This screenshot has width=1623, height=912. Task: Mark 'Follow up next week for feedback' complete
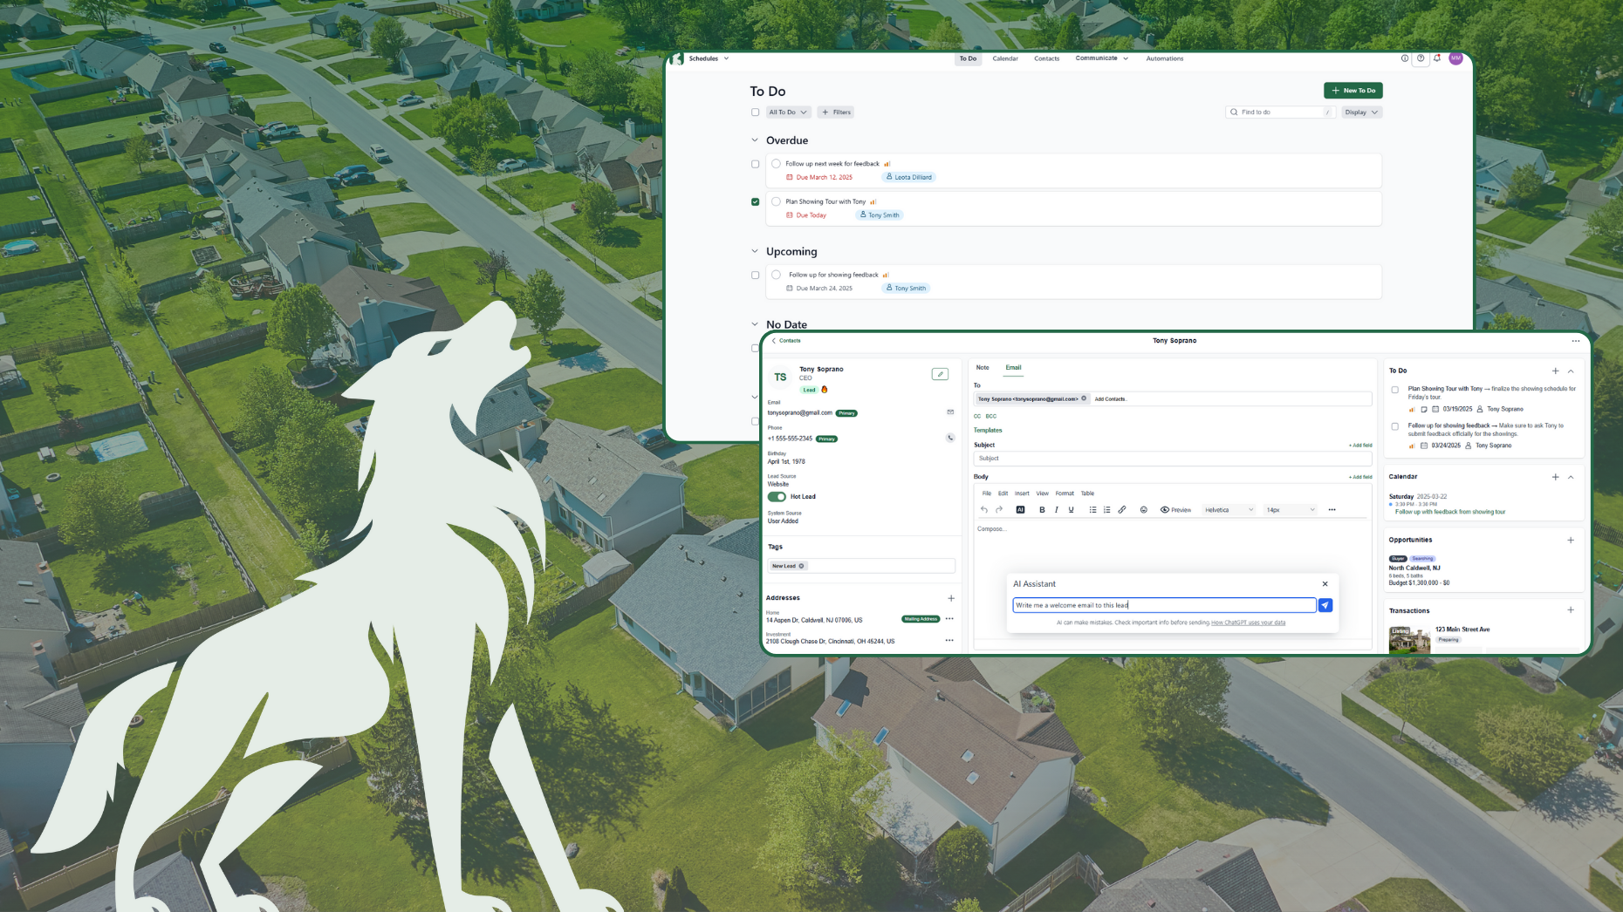click(776, 163)
